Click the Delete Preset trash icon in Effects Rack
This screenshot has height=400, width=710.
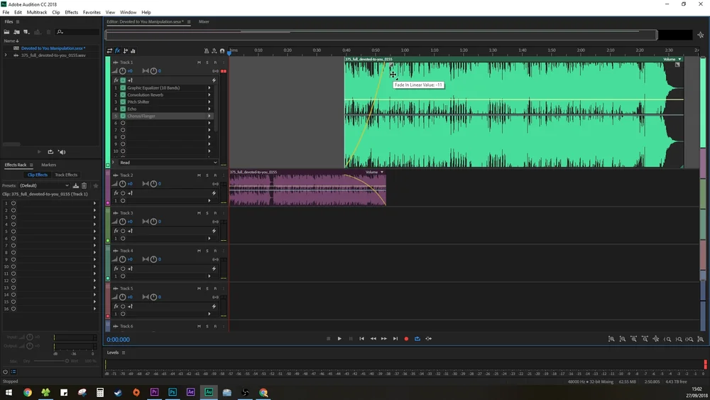coord(84,185)
